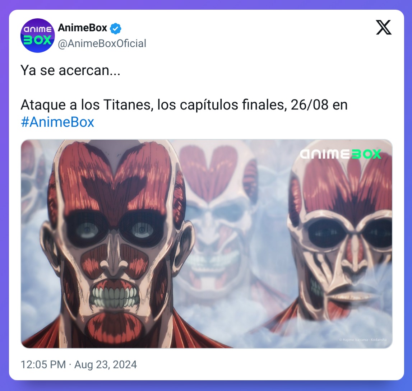The image size is (412, 391).
Task: Click the 12:05 PM timestamp
Action: (43, 364)
